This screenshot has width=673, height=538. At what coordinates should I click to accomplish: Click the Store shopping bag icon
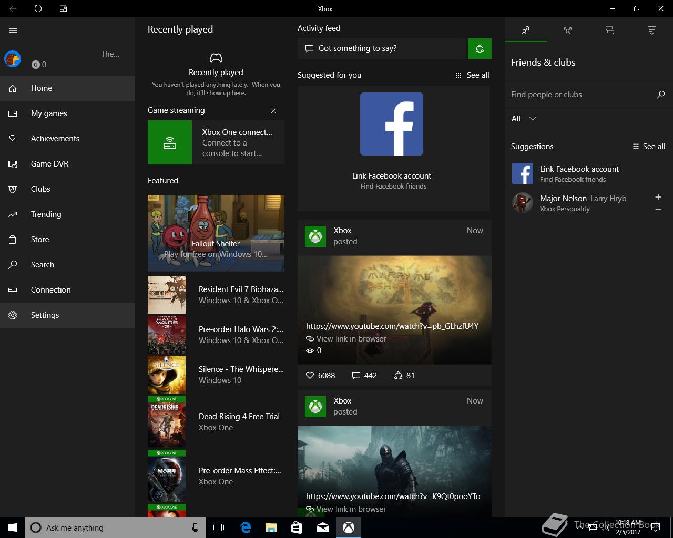click(13, 240)
